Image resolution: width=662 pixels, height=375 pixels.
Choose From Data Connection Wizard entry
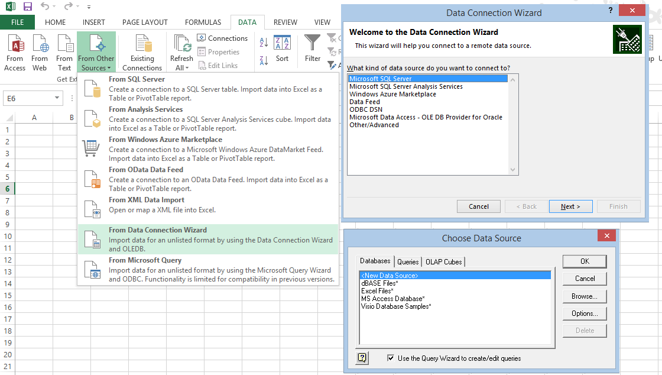click(208, 239)
